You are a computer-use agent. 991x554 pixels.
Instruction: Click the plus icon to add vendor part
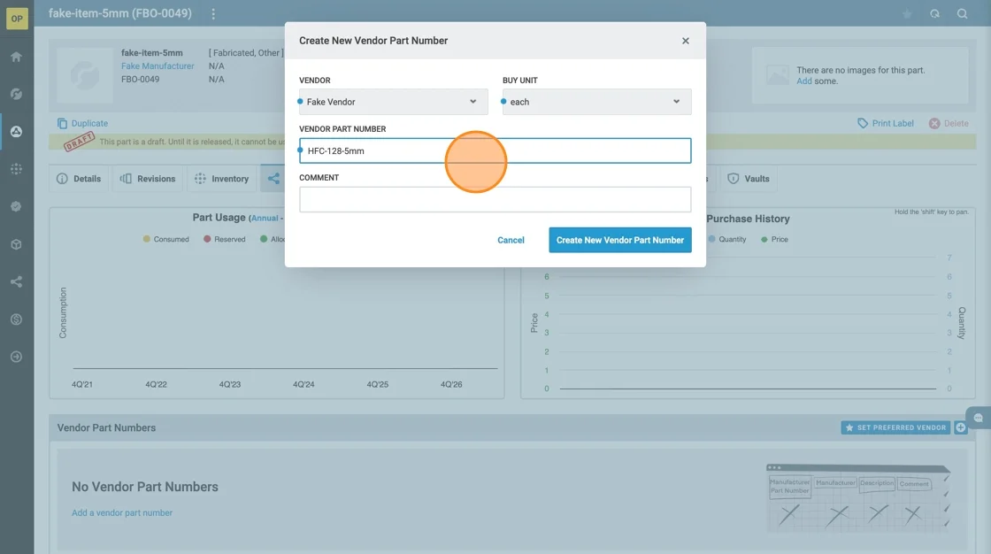click(x=961, y=427)
